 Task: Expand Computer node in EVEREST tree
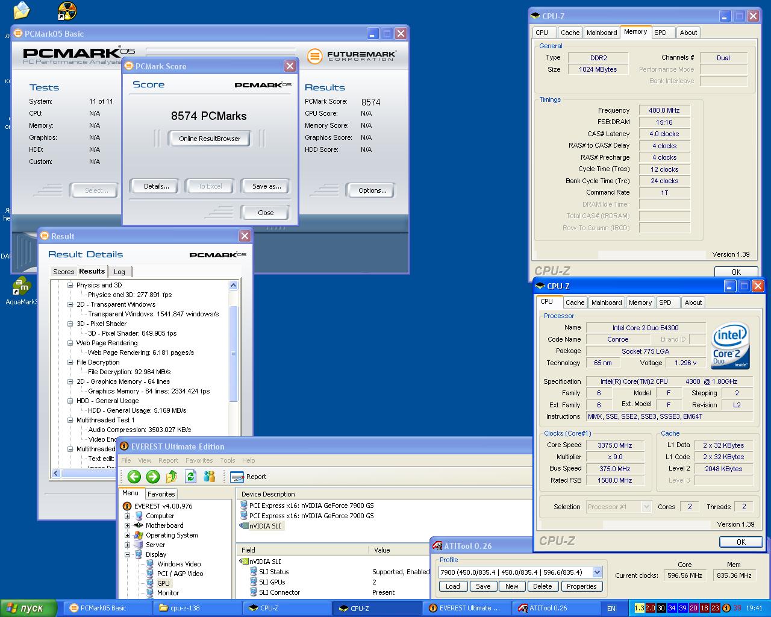(x=127, y=516)
